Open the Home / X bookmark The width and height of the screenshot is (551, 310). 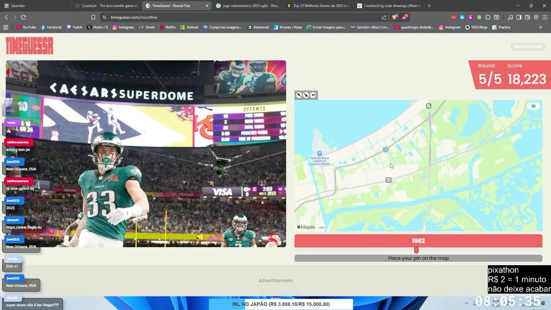(x=97, y=27)
